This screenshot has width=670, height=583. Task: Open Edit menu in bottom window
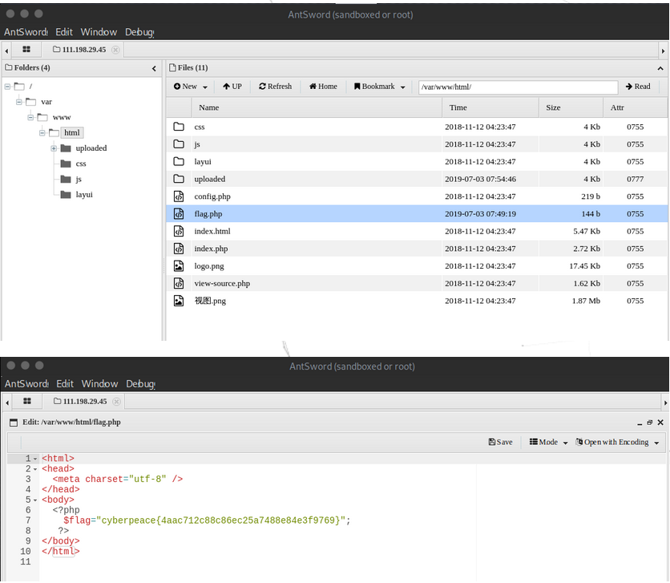[x=65, y=384]
